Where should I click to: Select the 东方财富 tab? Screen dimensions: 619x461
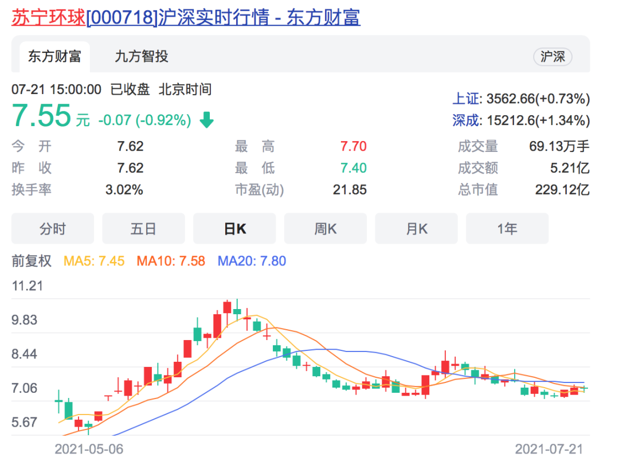tap(54, 57)
